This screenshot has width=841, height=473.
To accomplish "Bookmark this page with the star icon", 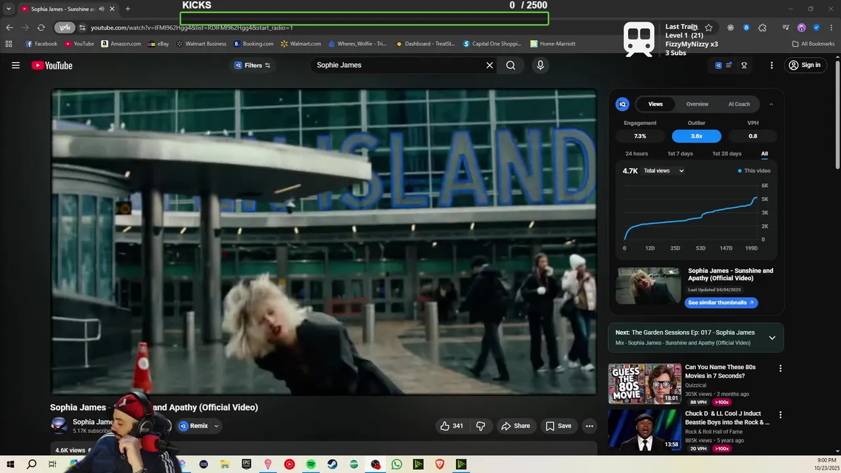I will (708, 28).
